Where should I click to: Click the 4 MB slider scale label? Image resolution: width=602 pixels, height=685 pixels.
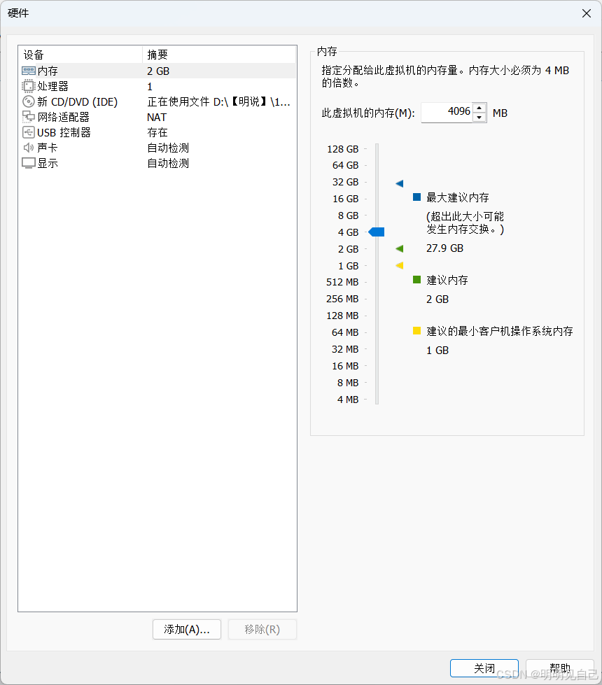[x=348, y=400]
